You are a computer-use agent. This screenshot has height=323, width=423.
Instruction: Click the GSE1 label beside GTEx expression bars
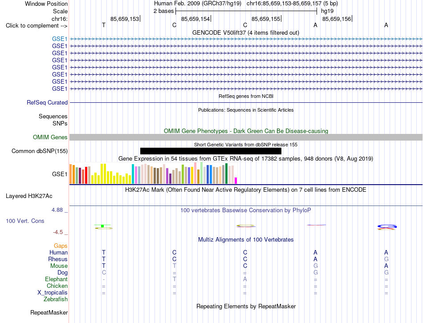click(60, 174)
